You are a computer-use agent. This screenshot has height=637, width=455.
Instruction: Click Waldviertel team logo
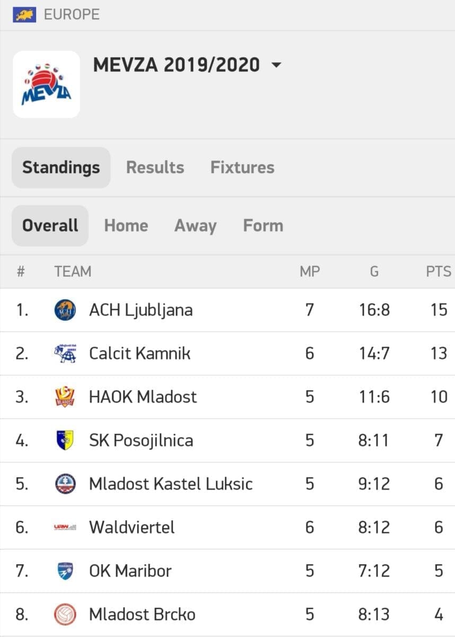(65, 528)
